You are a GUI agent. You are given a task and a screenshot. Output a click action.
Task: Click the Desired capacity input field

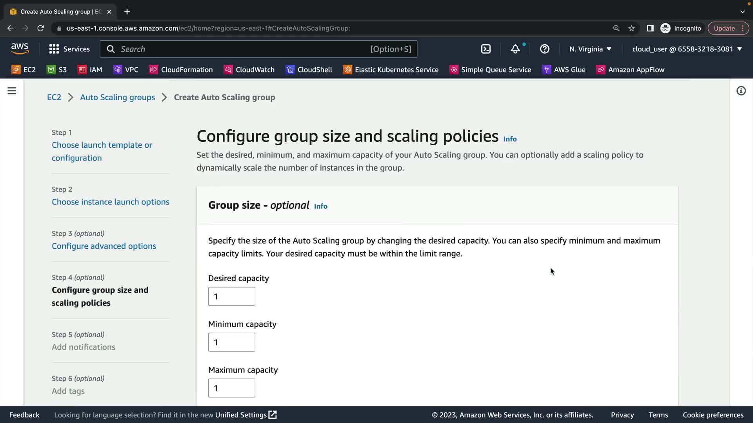coord(231,296)
